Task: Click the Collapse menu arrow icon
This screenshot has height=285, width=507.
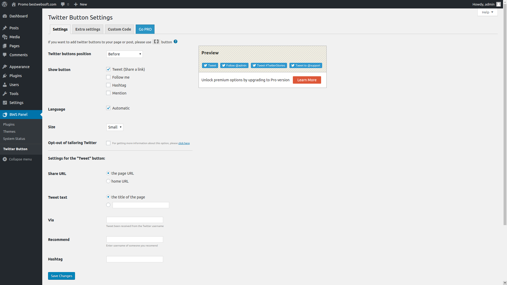Action: click(x=5, y=159)
